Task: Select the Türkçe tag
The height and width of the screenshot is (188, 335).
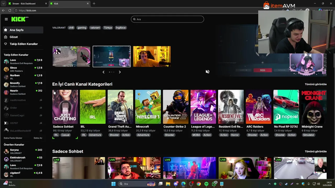Action: [108, 28]
